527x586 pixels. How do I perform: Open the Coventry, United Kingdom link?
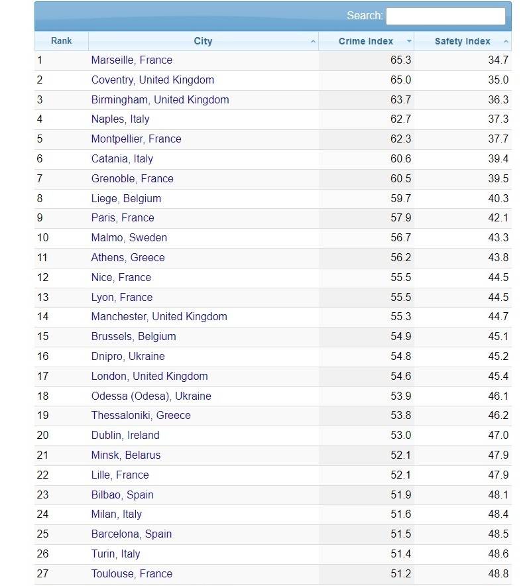point(152,80)
